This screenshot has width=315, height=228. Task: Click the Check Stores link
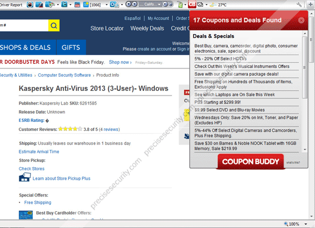tap(31, 169)
